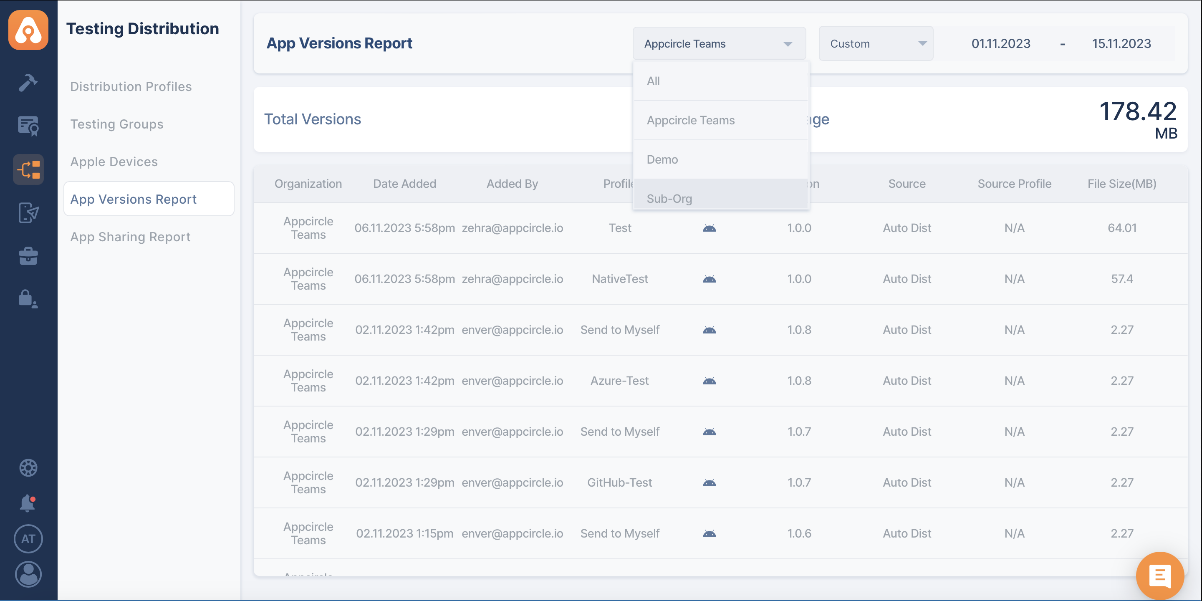Click file size 64.01 value
The width and height of the screenshot is (1202, 601).
pyautogui.click(x=1122, y=228)
